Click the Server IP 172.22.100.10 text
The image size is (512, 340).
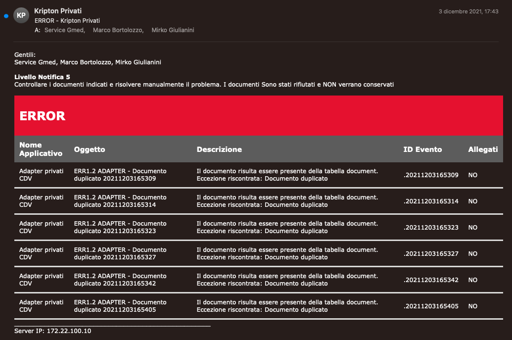coord(53,331)
